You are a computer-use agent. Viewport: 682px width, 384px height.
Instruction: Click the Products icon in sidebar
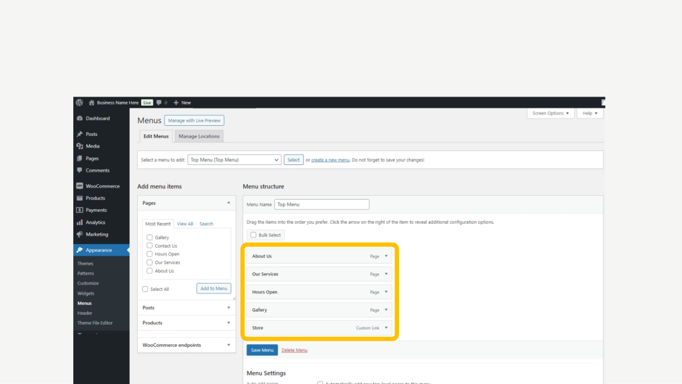click(x=80, y=198)
